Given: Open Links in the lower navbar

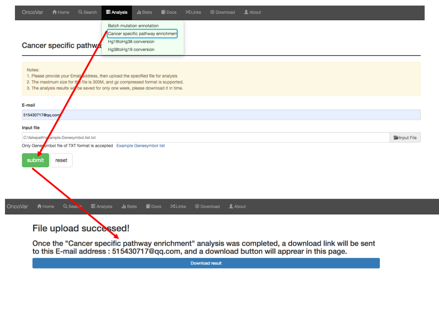Looking at the screenshot, I should coord(178,207).
